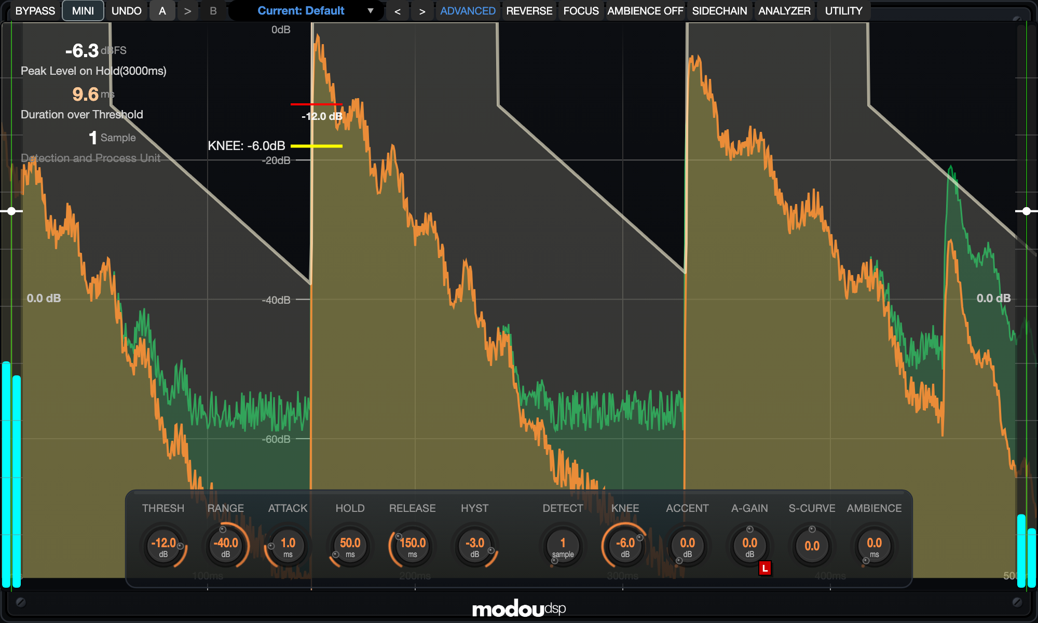1038x623 pixels.
Task: Click the right output gain handle
Action: [x=1027, y=211]
